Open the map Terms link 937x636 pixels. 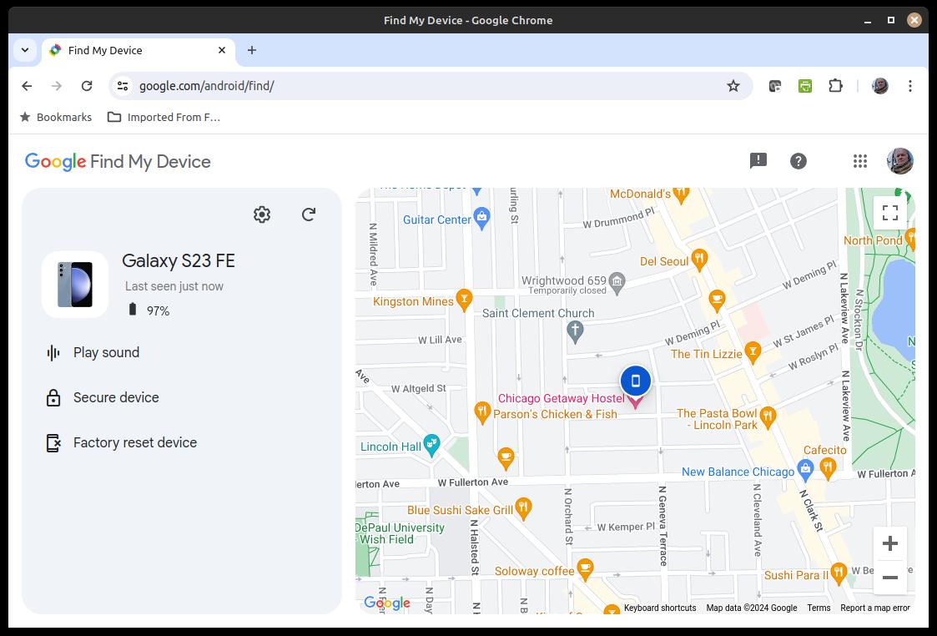tap(819, 608)
